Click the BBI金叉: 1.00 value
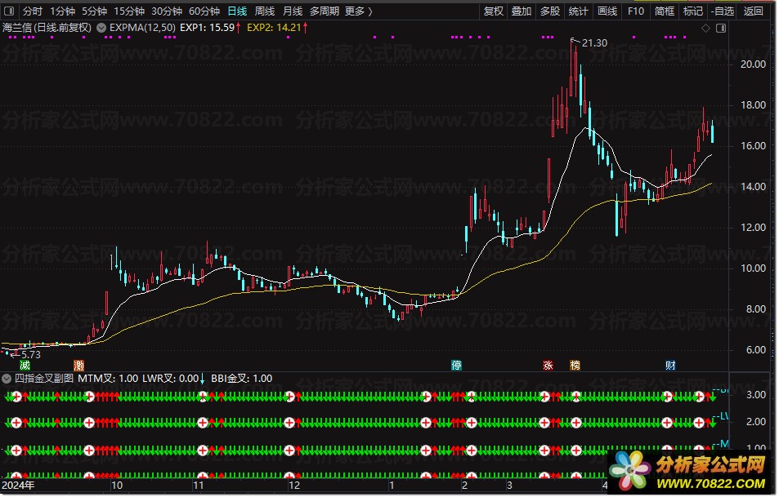Image resolution: width=779 pixels, height=497 pixels. click(x=241, y=379)
